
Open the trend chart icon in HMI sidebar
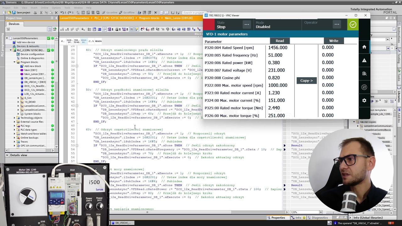(364, 87)
